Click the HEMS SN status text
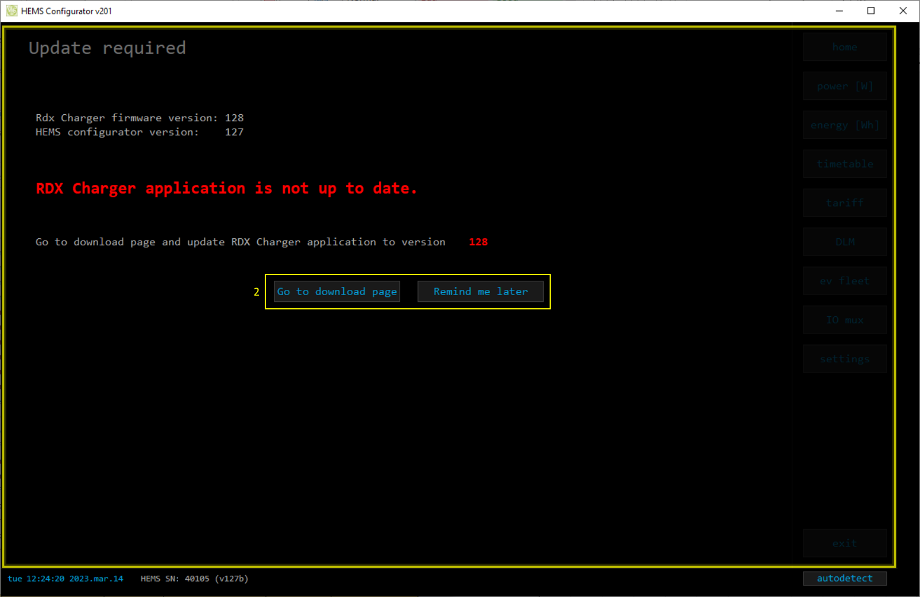Screen dimensions: 920x597 point(194,579)
